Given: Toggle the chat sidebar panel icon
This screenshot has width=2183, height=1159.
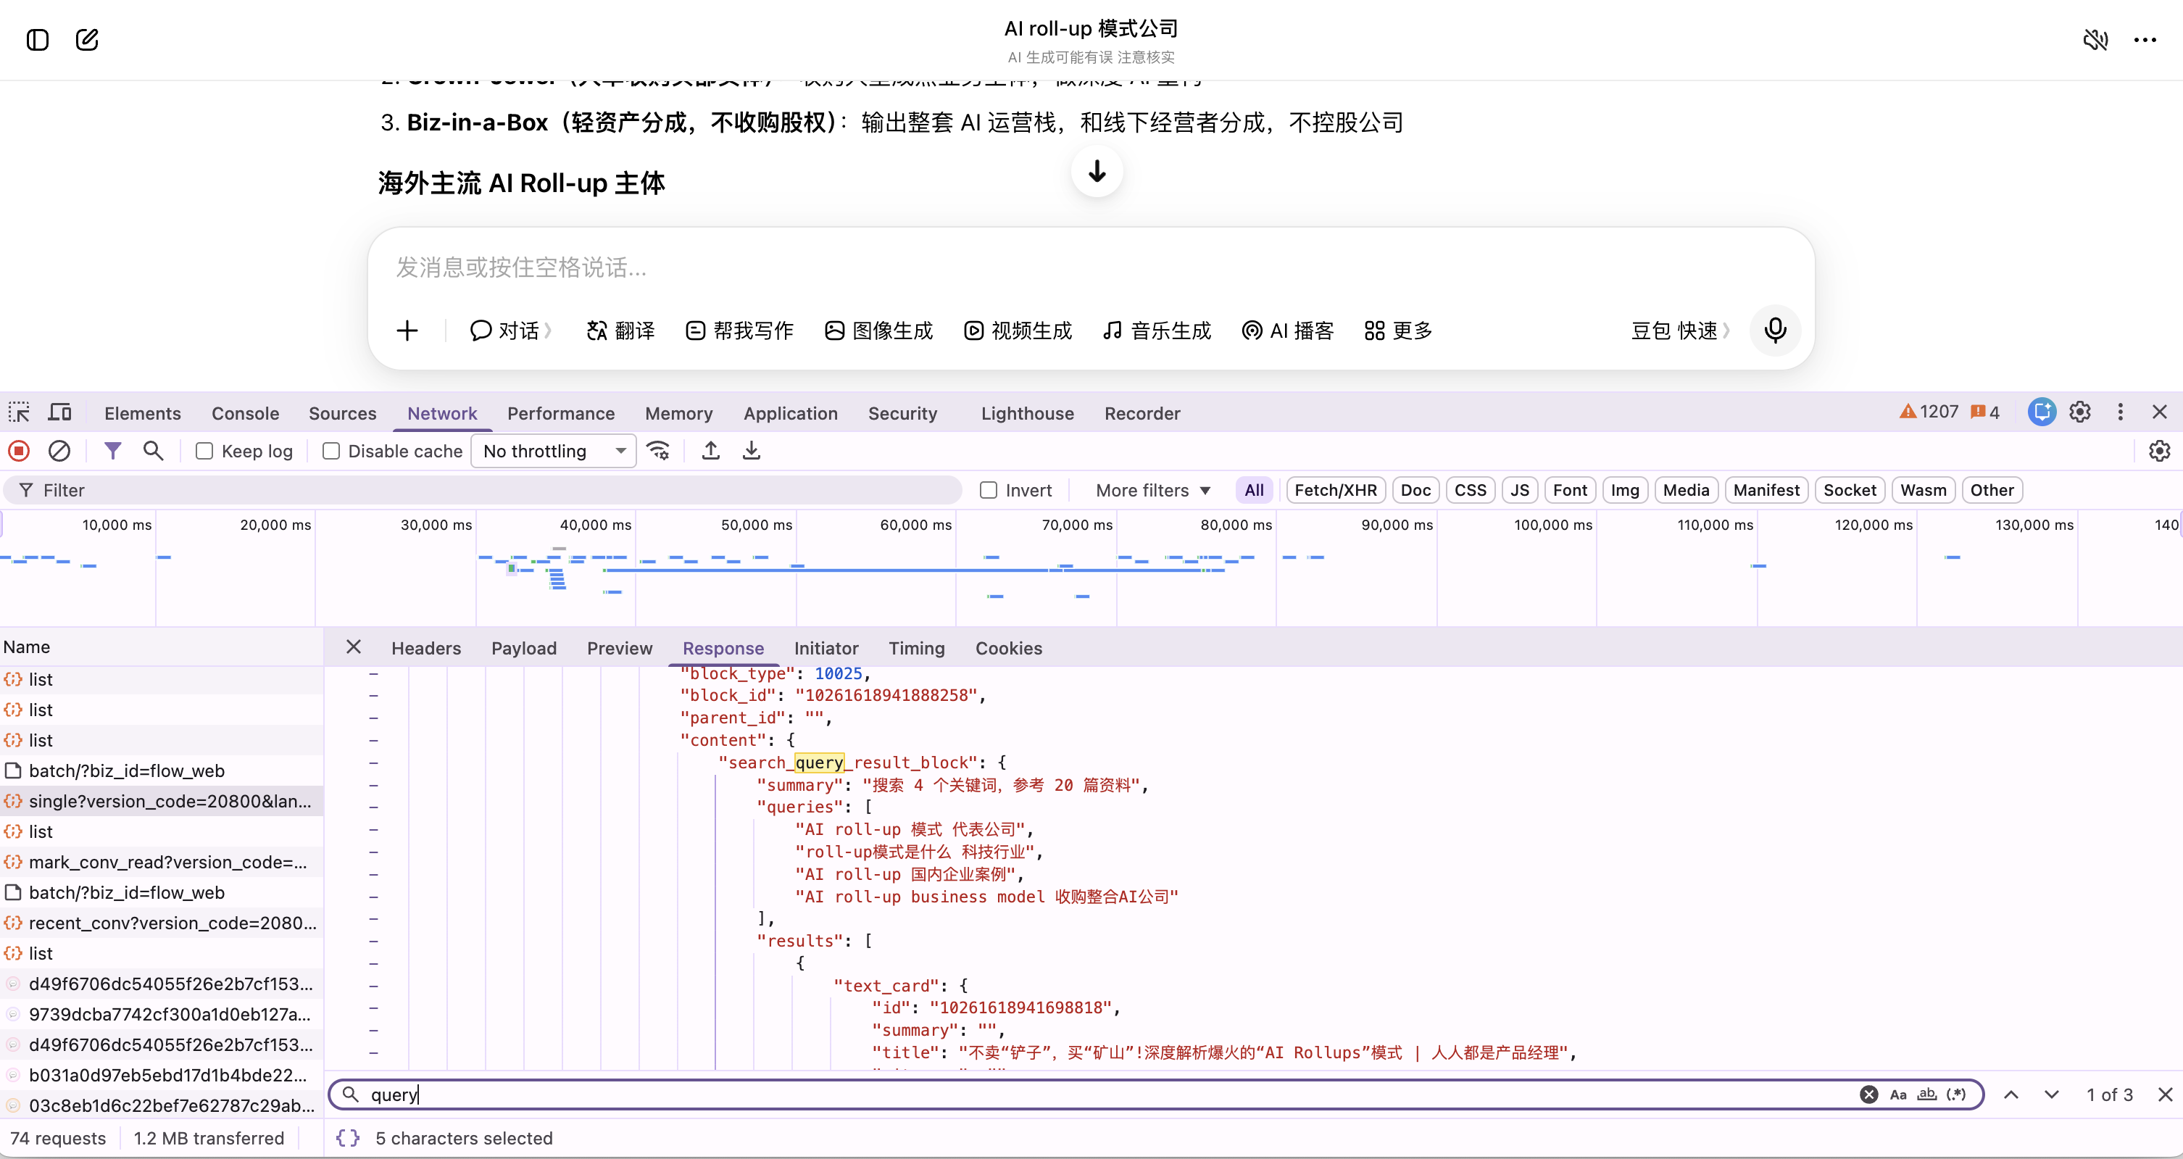Looking at the screenshot, I should click(37, 40).
